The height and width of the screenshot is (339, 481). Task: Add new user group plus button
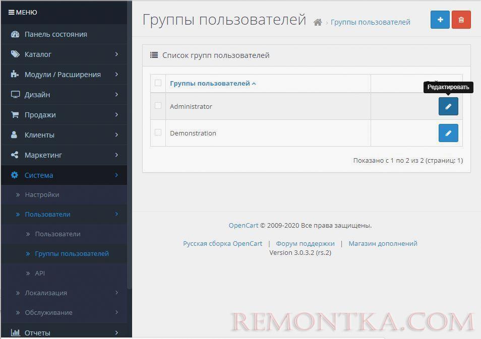click(440, 20)
